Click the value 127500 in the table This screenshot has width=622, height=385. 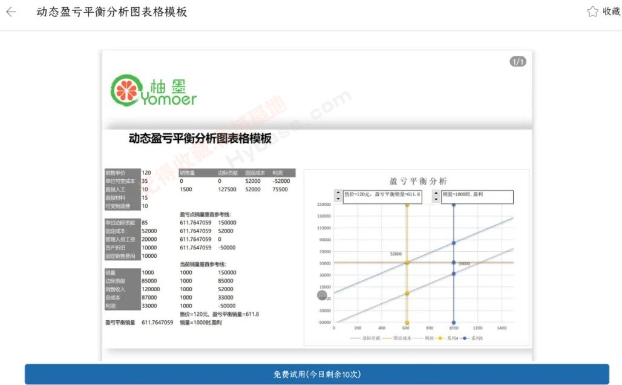(227, 189)
